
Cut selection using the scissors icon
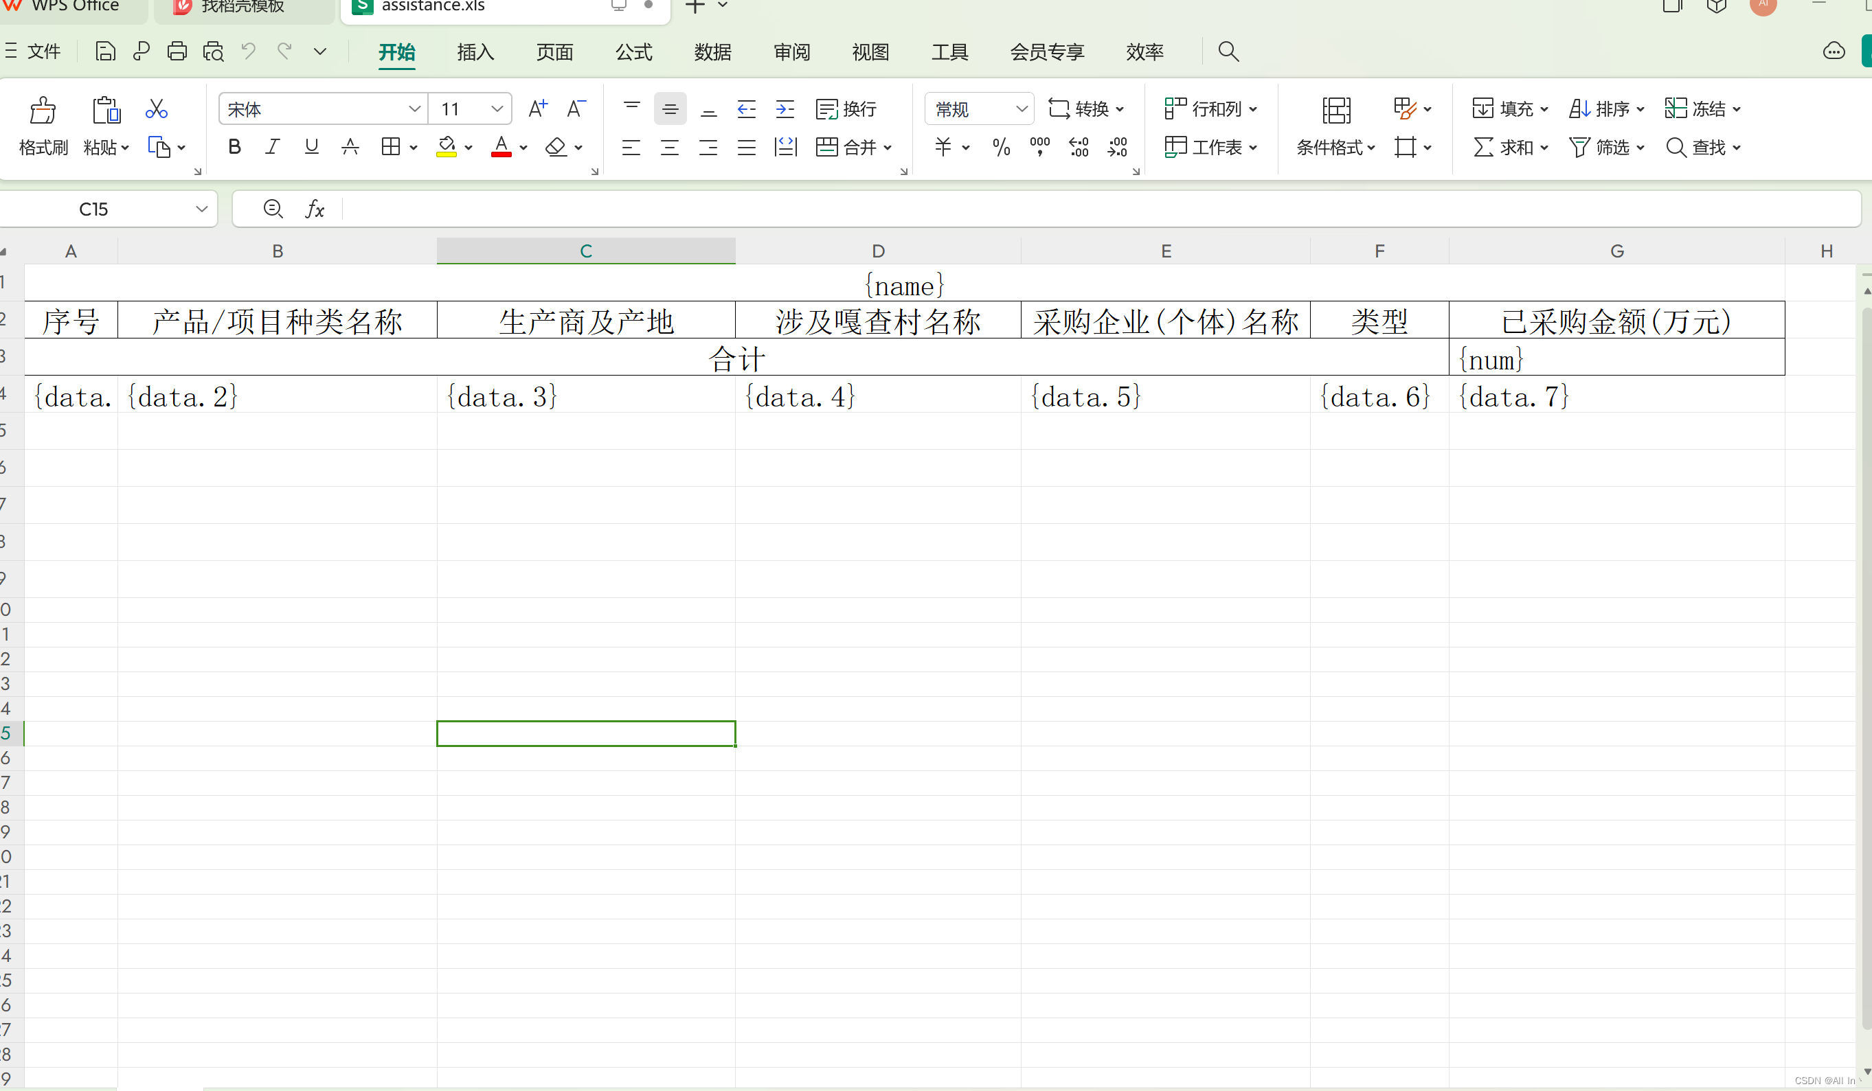(x=156, y=108)
